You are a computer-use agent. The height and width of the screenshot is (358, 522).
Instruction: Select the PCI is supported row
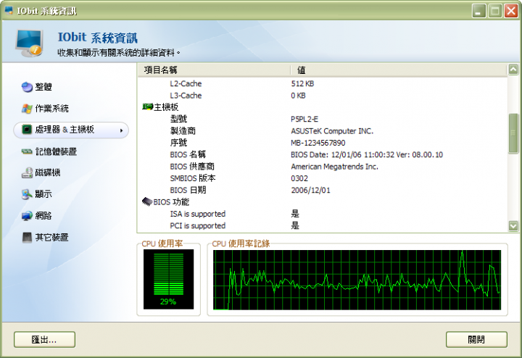point(322,226)
